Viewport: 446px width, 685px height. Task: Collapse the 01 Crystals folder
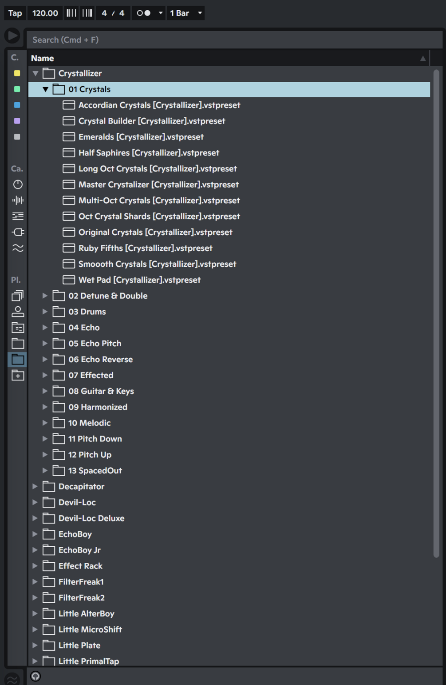tap(45, 89)
